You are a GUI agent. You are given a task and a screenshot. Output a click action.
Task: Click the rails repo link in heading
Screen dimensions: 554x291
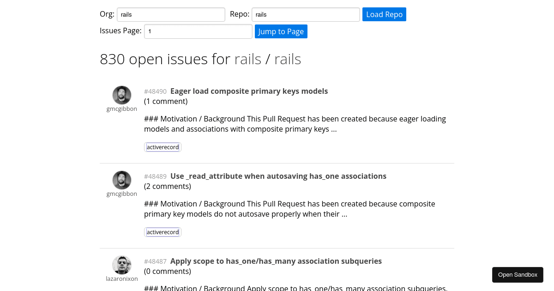pyautogui.click(x=288, y=59)
